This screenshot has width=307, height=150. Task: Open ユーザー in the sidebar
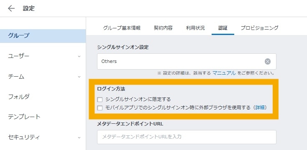[x=18, y=56]
